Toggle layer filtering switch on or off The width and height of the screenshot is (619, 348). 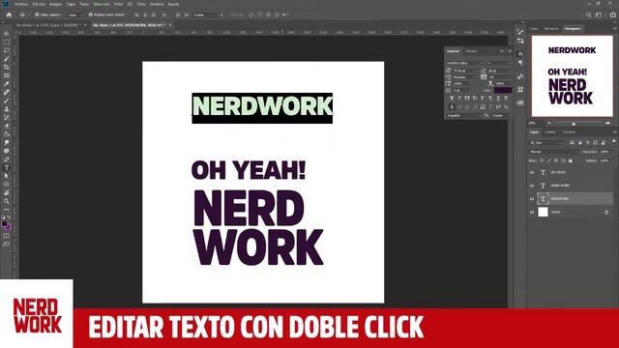[613, 142]
